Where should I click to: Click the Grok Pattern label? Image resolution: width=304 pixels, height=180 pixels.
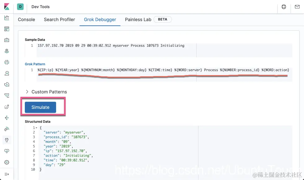coord(35,64)
